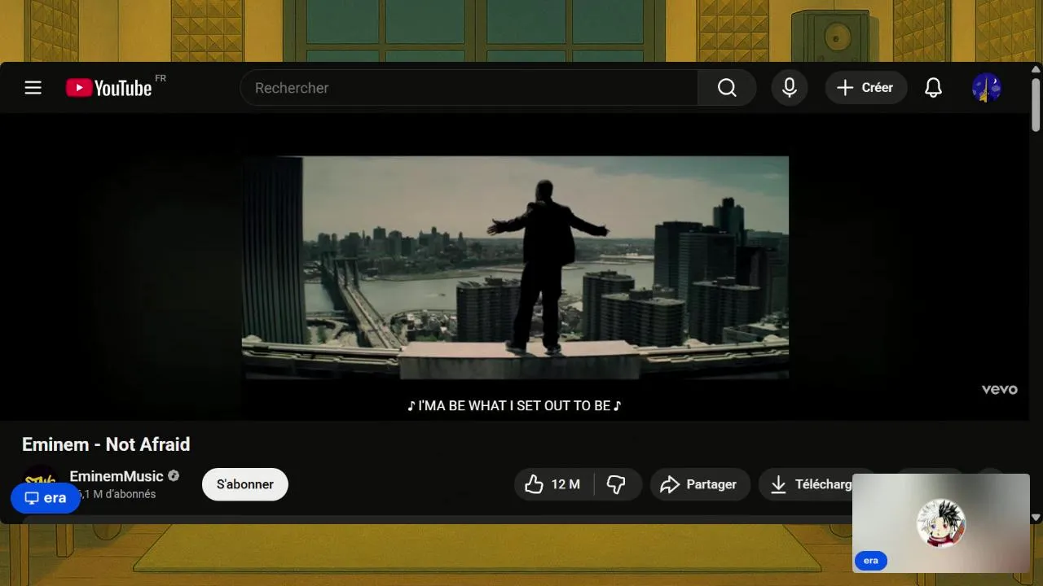The width and height of the screenshot is (1043, 586).
Task: Click the magnifying glass search button
Action: tap(727, 88)
